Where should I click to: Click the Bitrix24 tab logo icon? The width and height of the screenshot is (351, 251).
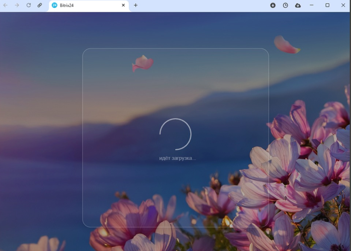click(54, 5)
